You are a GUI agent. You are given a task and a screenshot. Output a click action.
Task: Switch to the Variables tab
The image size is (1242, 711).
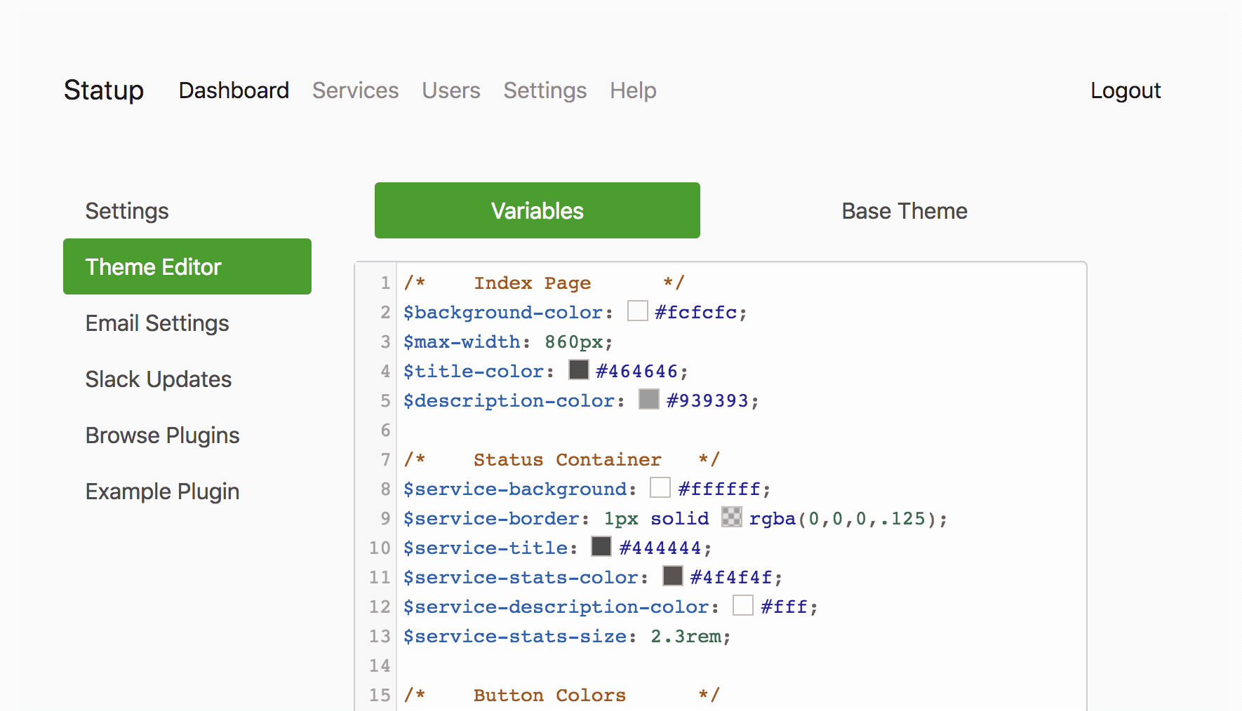537,210
